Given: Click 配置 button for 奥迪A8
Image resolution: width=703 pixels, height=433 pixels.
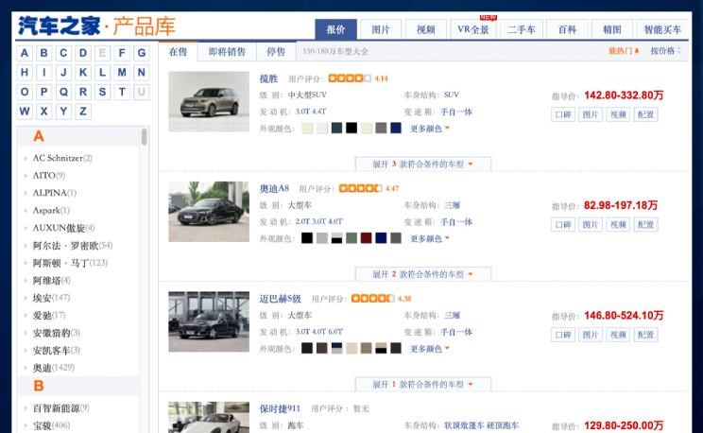Looking at the screenshot, I should point(645,225).
